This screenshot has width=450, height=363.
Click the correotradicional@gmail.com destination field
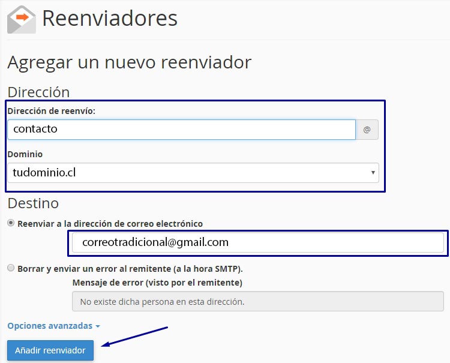click(258, 242)
